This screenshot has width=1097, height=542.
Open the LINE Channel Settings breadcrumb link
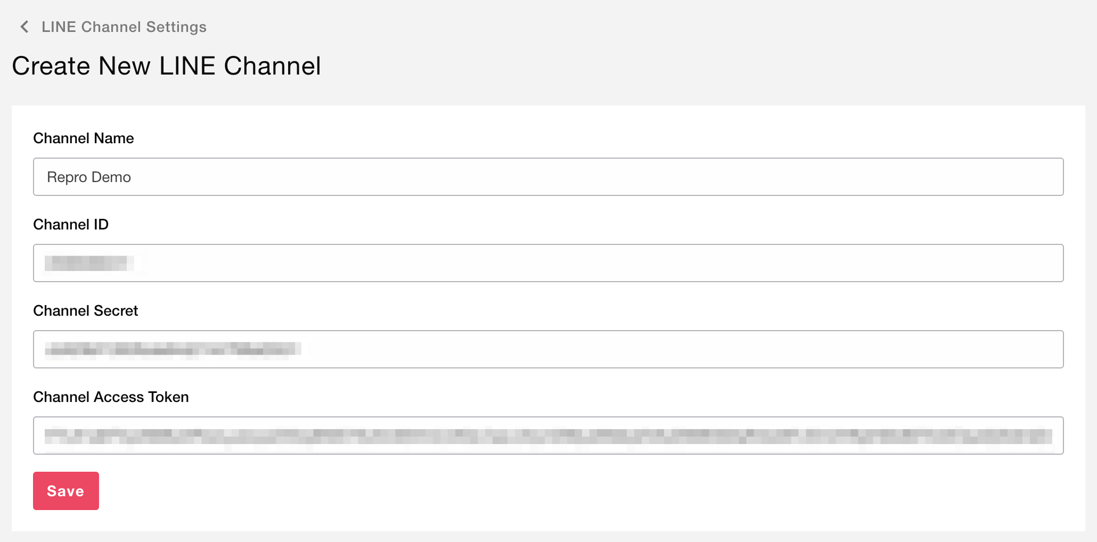[124, 27]
